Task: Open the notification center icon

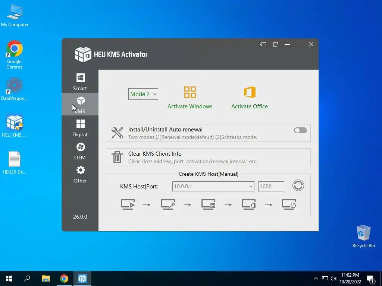Action: point(370,279)
